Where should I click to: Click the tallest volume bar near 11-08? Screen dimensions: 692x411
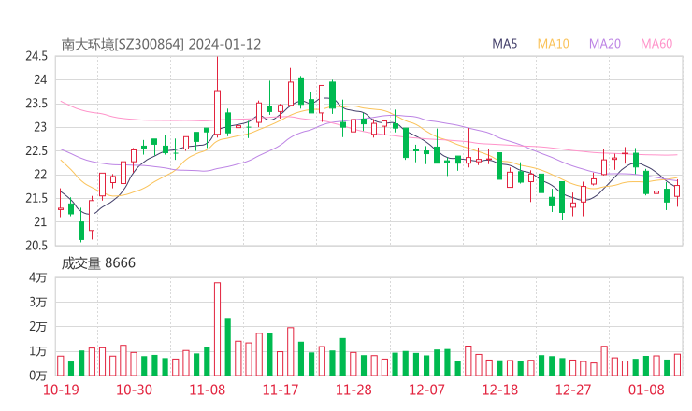217,329
